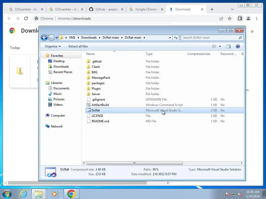Open Chrome profile icon
This screenshot has width=266, height=199.
click(x=248, y=18)
